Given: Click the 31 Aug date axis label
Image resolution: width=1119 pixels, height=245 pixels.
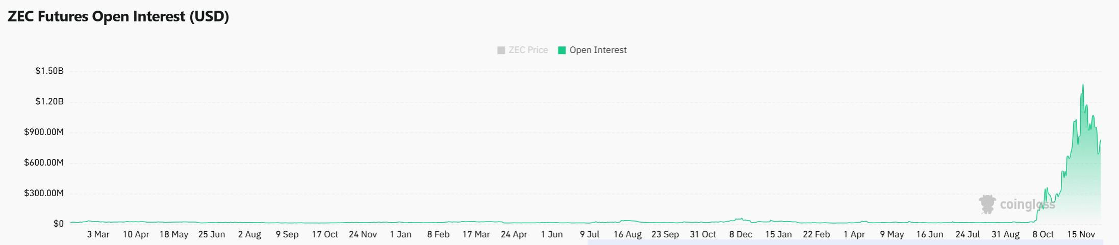Looking at the screenshot, I should (x=1005, y=234).
